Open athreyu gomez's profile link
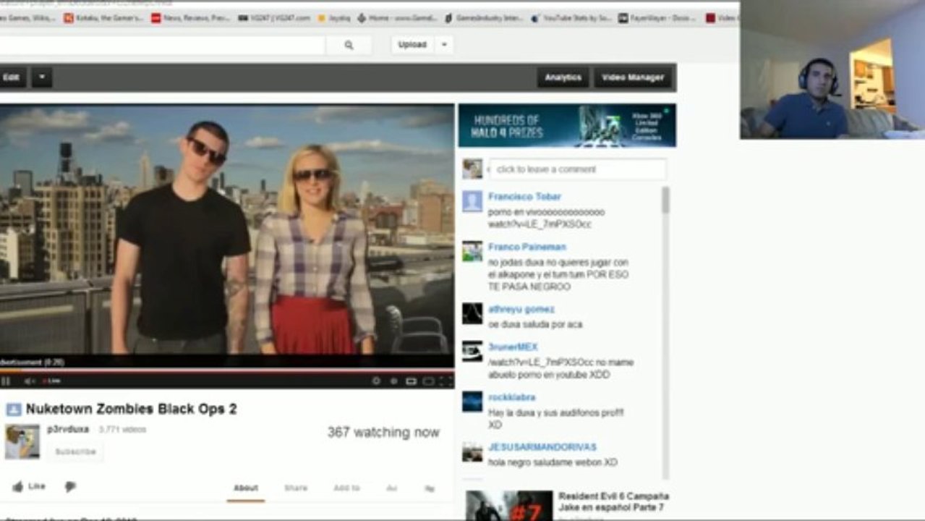Screen dimensions: 925x521 [521, 310]
